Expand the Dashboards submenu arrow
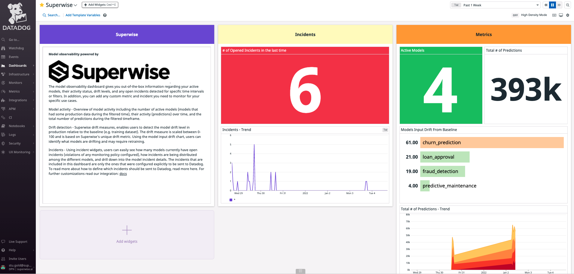Screen dimensions: 574x274 pyautogui.click(x=34, y=65)
